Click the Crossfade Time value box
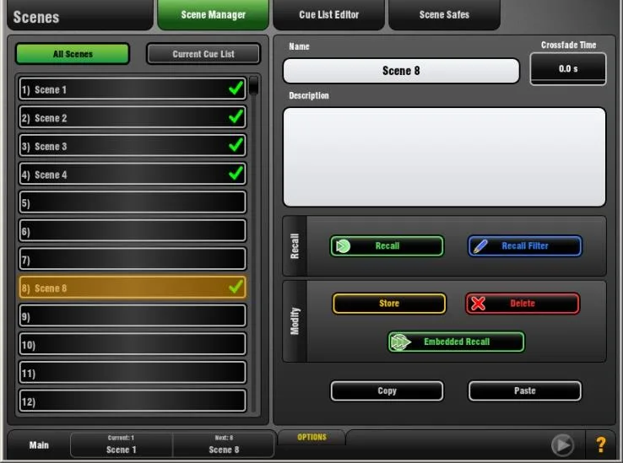Screen dimensions: 623x463 pos(568,68)
